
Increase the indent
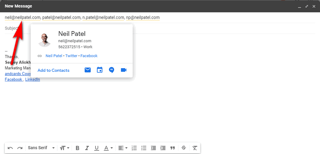163,148
